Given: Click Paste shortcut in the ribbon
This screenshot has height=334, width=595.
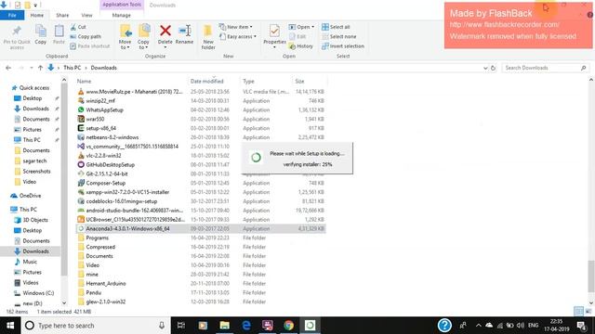Looking at the screenshot, I should 90,45.
